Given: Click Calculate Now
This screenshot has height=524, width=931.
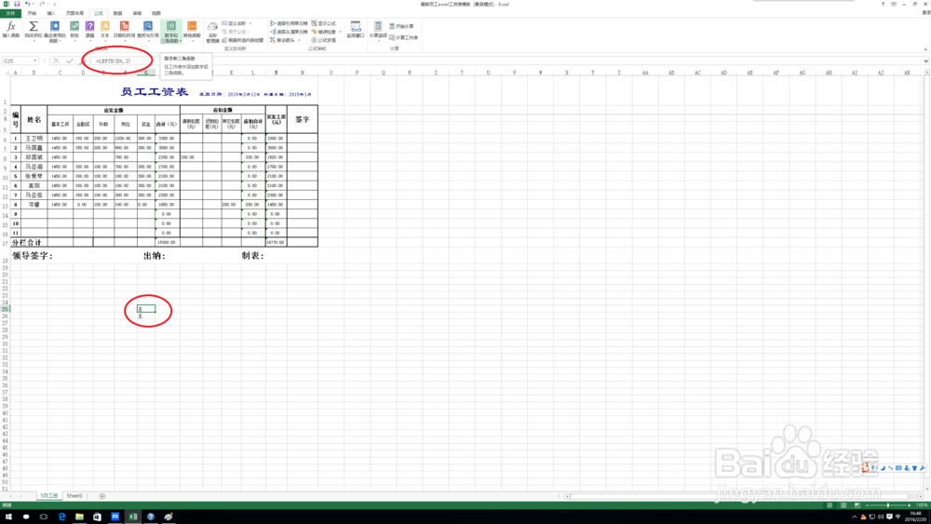Looking at the screenshot, I should (x=402, y=26).
